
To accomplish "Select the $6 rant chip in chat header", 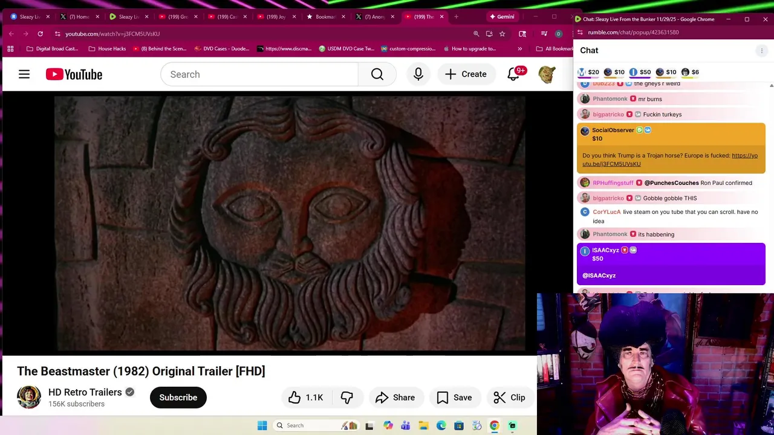I will click(690, 72).
